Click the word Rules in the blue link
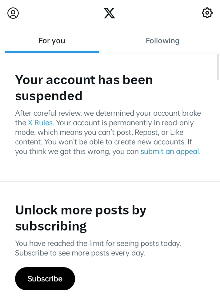Viewport: 220px width, 307px height. coord(43,123)
